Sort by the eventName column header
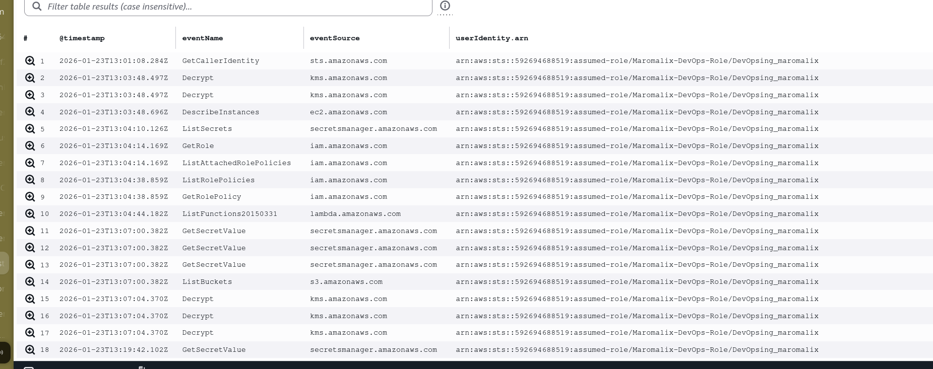This screenshot has height=369, width=933. tap(202, 38)
